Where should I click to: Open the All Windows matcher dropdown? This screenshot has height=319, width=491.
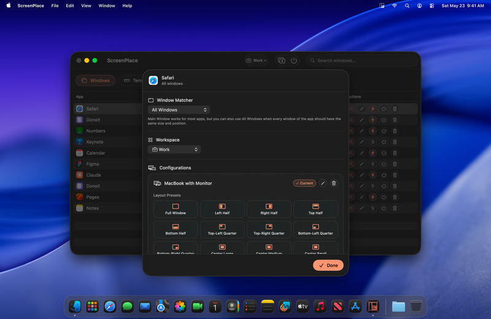[179, 110]
